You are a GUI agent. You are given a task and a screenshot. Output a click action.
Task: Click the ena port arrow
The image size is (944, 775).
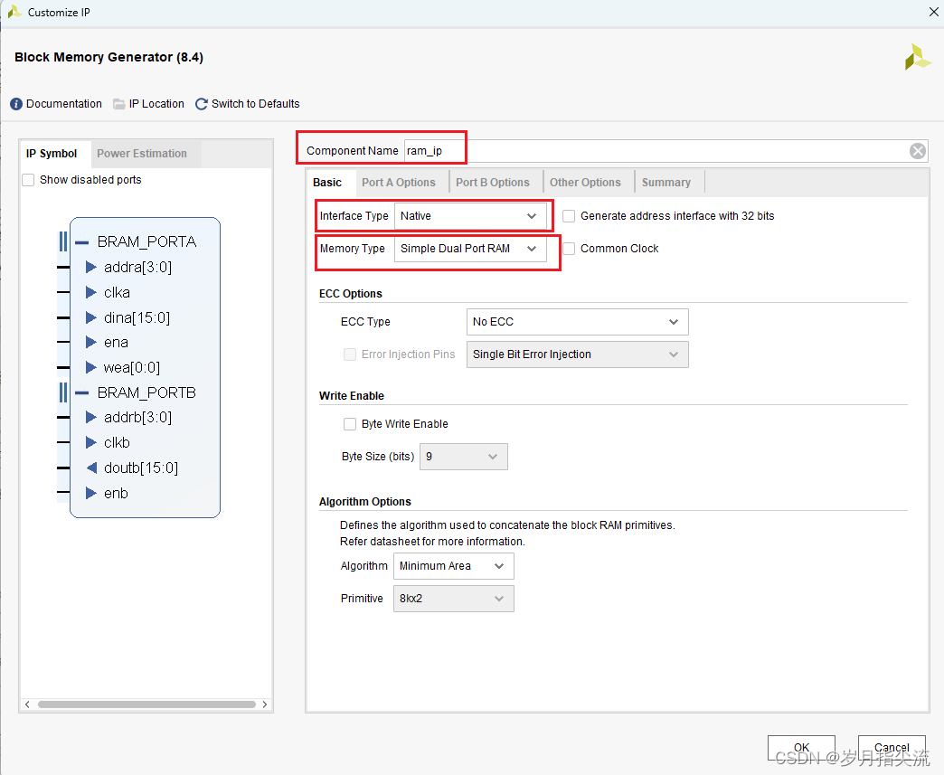click(x=91, y=342)
